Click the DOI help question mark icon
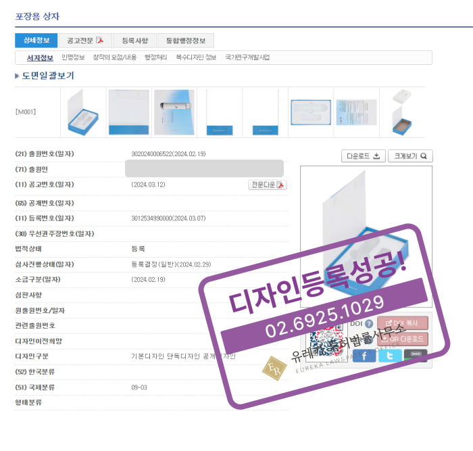The image size is (473, 451). pos(369,324)
